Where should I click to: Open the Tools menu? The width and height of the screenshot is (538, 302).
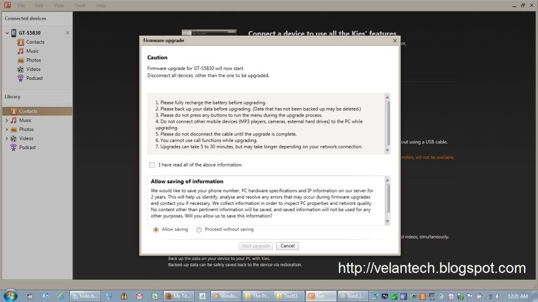click(x=80, y=5)
